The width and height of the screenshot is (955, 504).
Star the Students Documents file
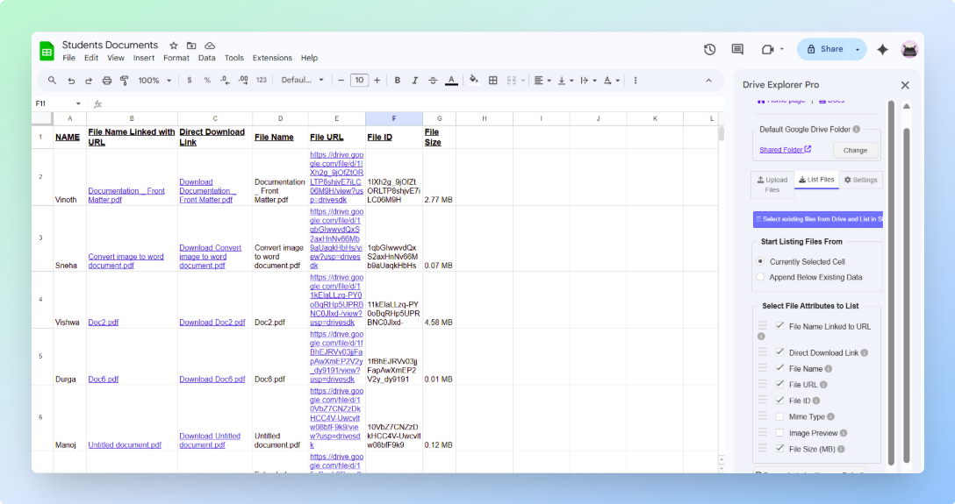tap(174, 46)
